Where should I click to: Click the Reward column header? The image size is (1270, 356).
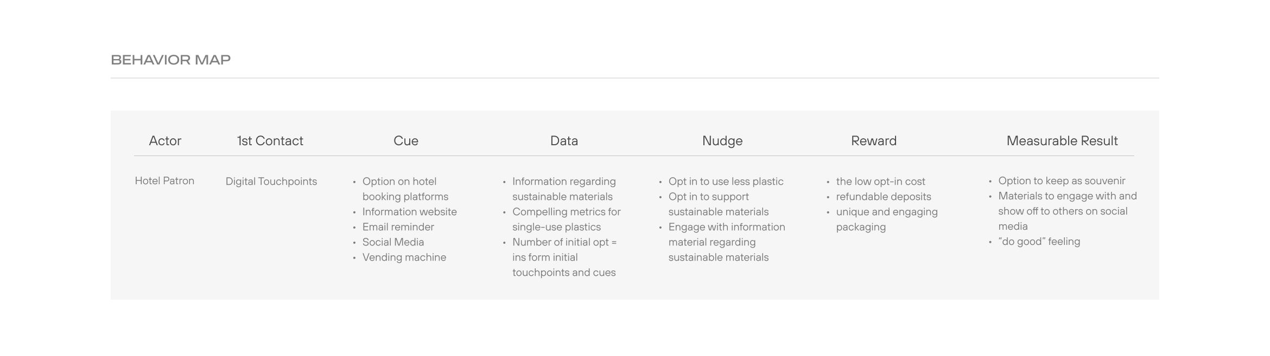(x=873, y=141)
